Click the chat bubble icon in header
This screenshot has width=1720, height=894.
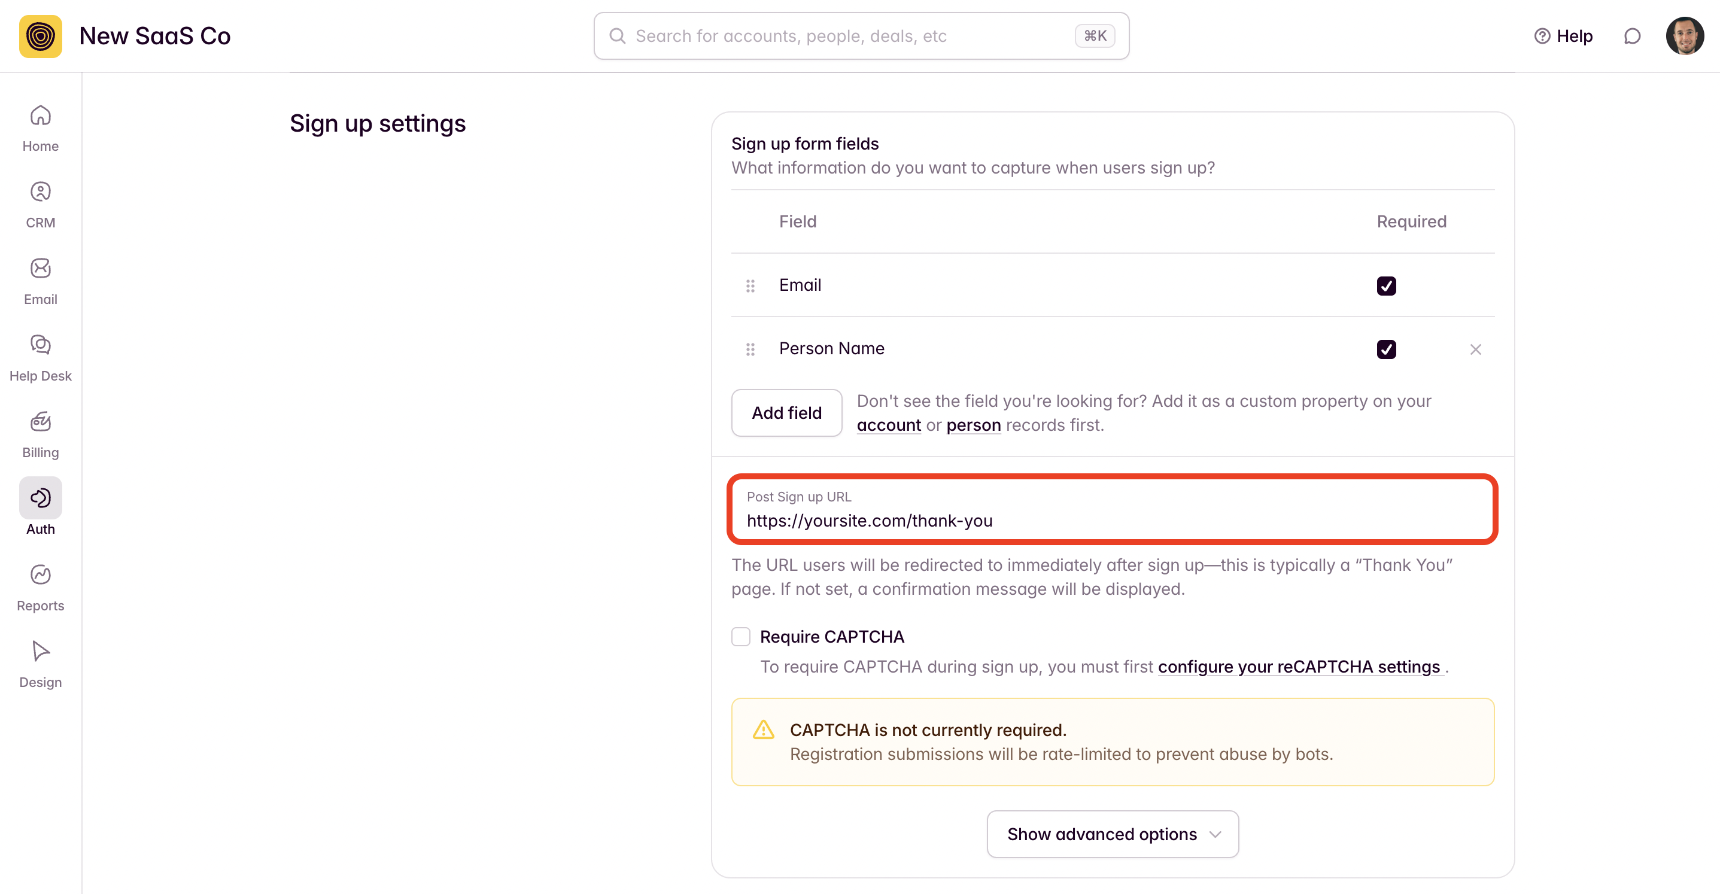[x=1632, y=36]
